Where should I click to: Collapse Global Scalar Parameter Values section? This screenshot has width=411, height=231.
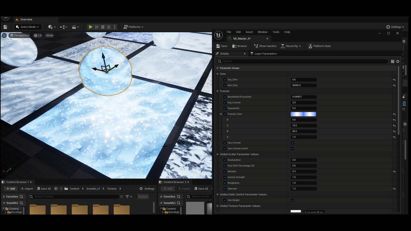click(217, 154)
